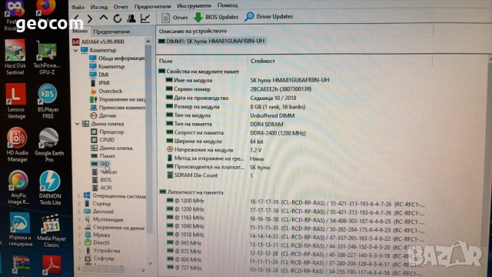Open Lenovo Vantage desktop icon
492x277 pixels.
[x=16, y=101]
